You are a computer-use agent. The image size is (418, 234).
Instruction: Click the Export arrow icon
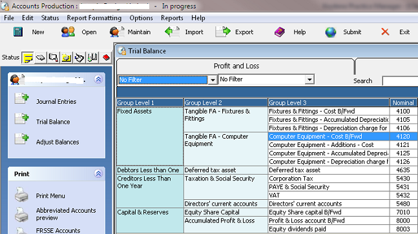[223, 32]
